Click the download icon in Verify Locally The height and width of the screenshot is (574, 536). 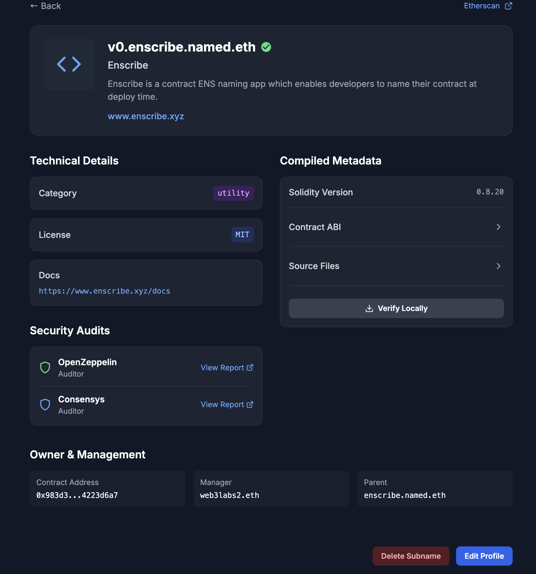[x=369, y=308]
